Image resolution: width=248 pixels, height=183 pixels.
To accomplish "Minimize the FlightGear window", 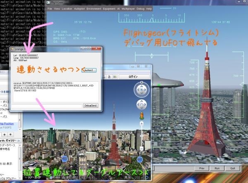I will click(x=239, y=1).
